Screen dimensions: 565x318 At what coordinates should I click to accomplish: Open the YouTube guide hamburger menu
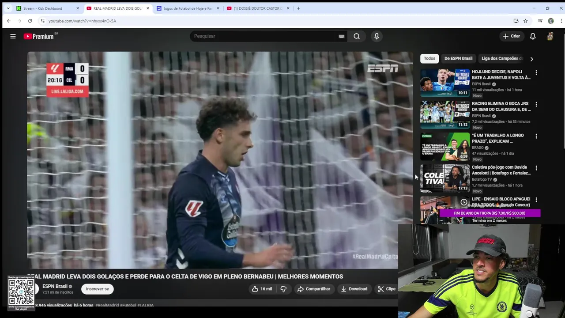pos(13,36)
